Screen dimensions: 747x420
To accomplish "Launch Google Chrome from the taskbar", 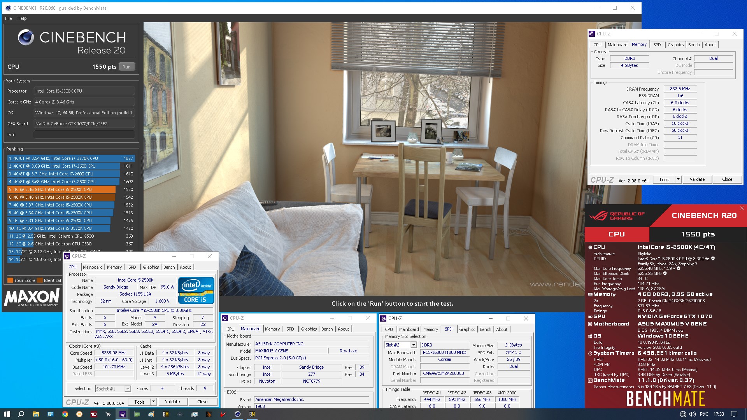I will (x=65, y=414).
